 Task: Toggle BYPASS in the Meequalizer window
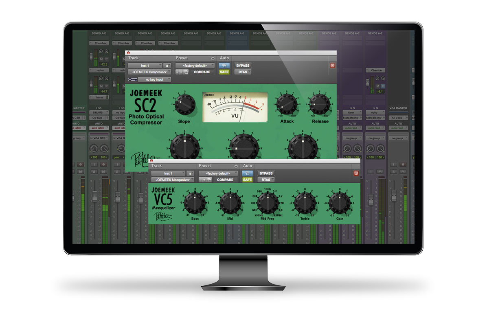266,173
